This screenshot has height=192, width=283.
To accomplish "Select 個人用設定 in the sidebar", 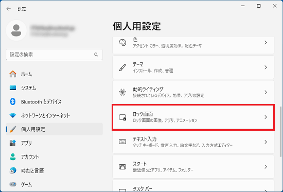I will pyautogui.click(x=54, y=129).
